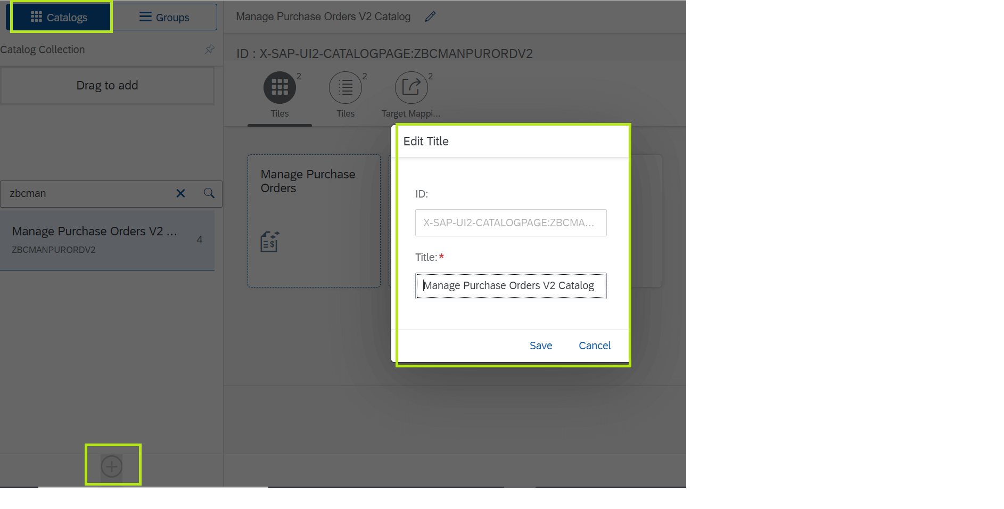Click the Drag to add placeholder
This screenshot has width=1004, height=509.
[107, 85]
